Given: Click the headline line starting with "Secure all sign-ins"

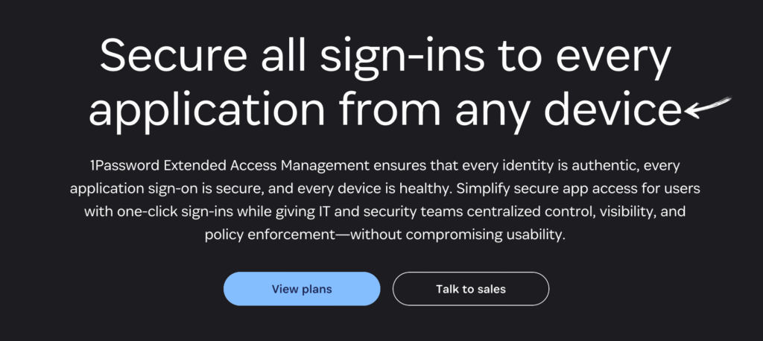Looking at the screenshot, I should (385, 57).
